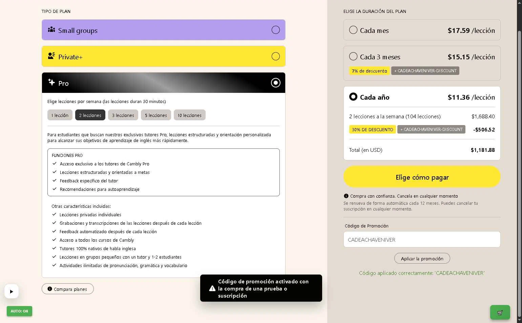Select 3 lecciones per week
The height and width of the screenshot is (323, 522).
point(123,115)
